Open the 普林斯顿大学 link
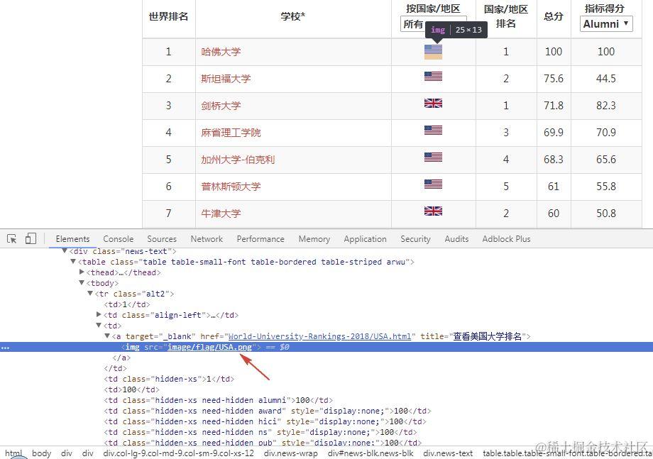 231,187
